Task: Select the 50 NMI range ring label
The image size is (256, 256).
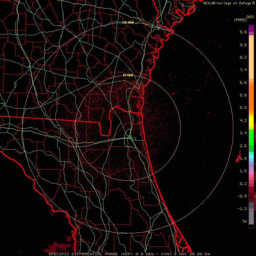Action: point(127,75)
